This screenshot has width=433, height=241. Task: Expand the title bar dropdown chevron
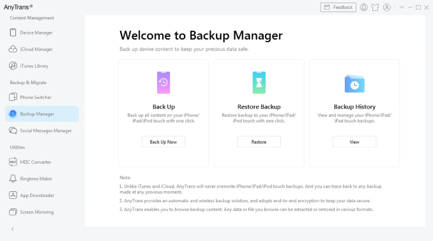tap(402, 8)
